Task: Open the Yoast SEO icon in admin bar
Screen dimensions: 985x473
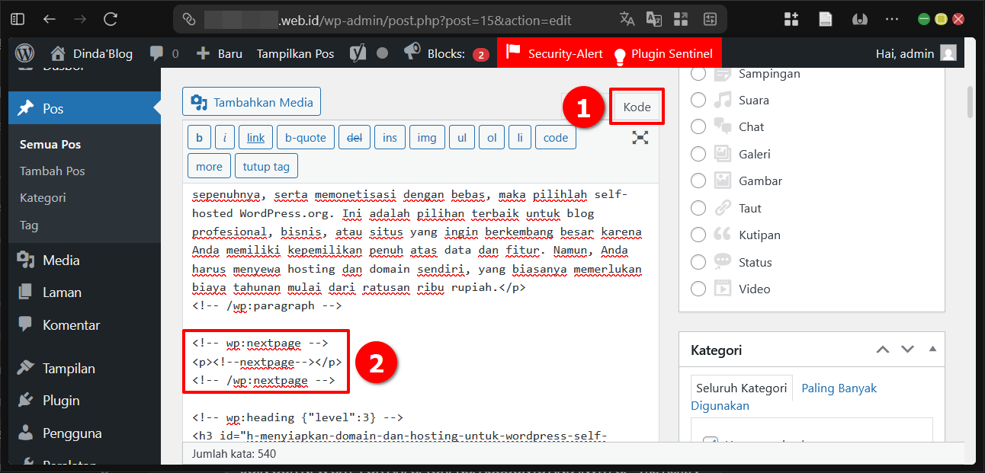Action: click(x=357, y=53)
